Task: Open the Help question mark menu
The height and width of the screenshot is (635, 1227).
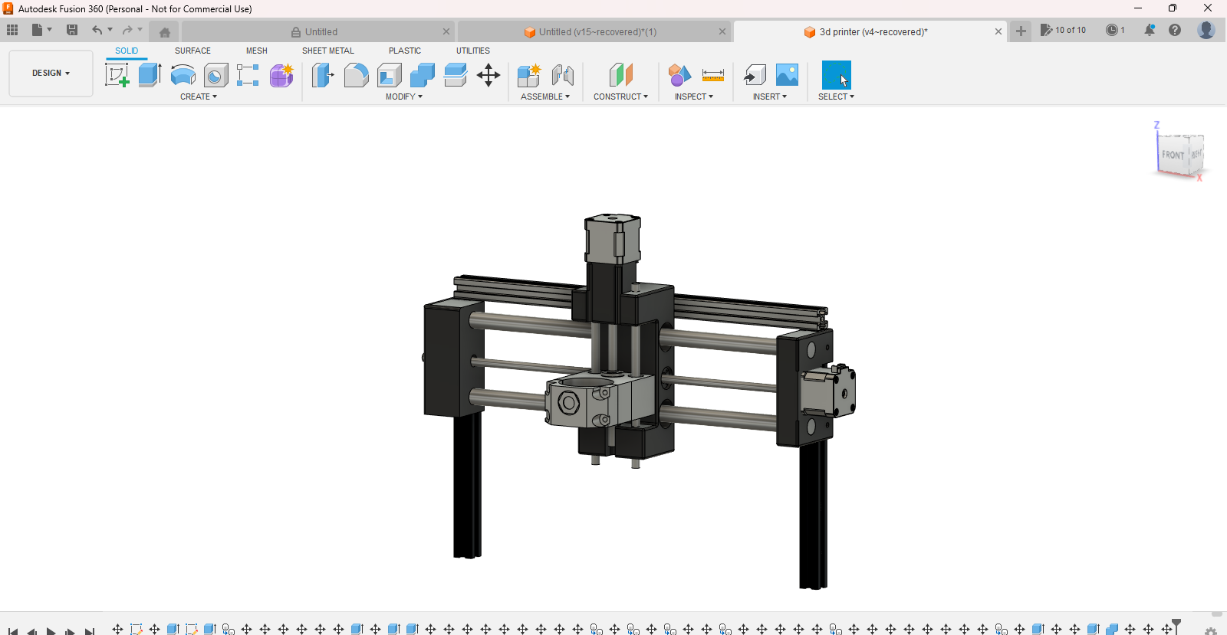Action: click(1175, 30)
